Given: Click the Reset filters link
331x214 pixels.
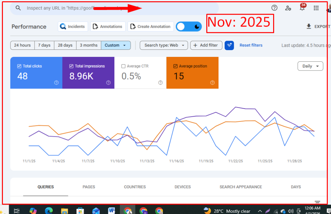Looking at the screenshot, I should [x=251, y=45].
